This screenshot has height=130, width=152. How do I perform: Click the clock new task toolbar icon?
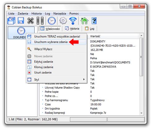[x=51, y=21]
